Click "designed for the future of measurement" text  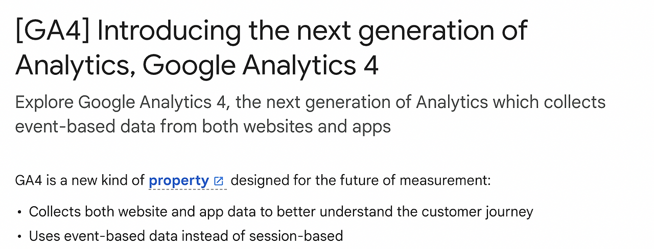362,181
